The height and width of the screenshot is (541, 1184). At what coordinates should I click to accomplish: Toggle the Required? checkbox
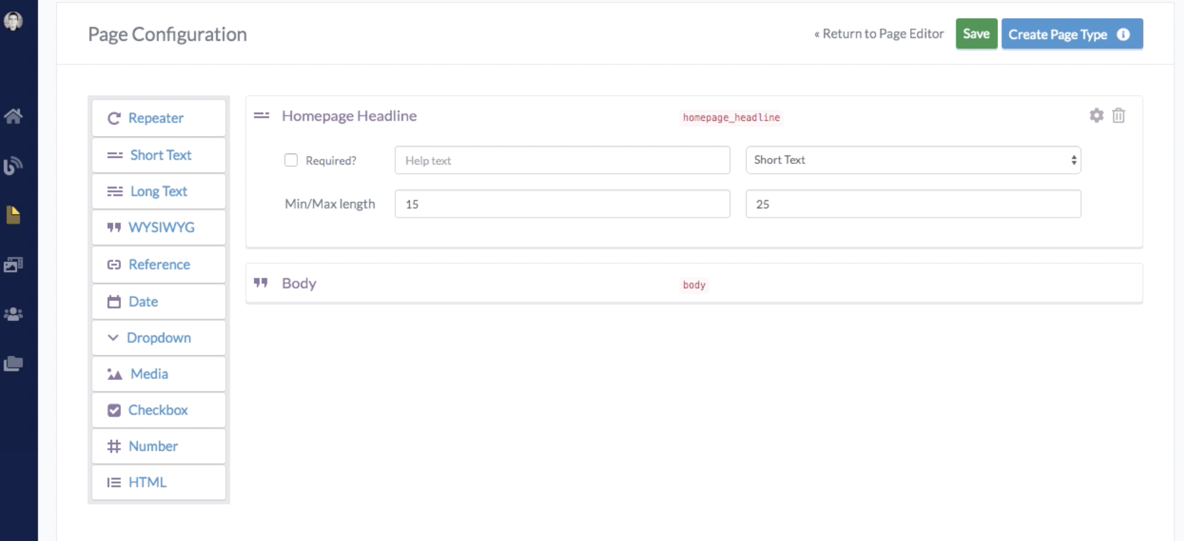point(291,160)
